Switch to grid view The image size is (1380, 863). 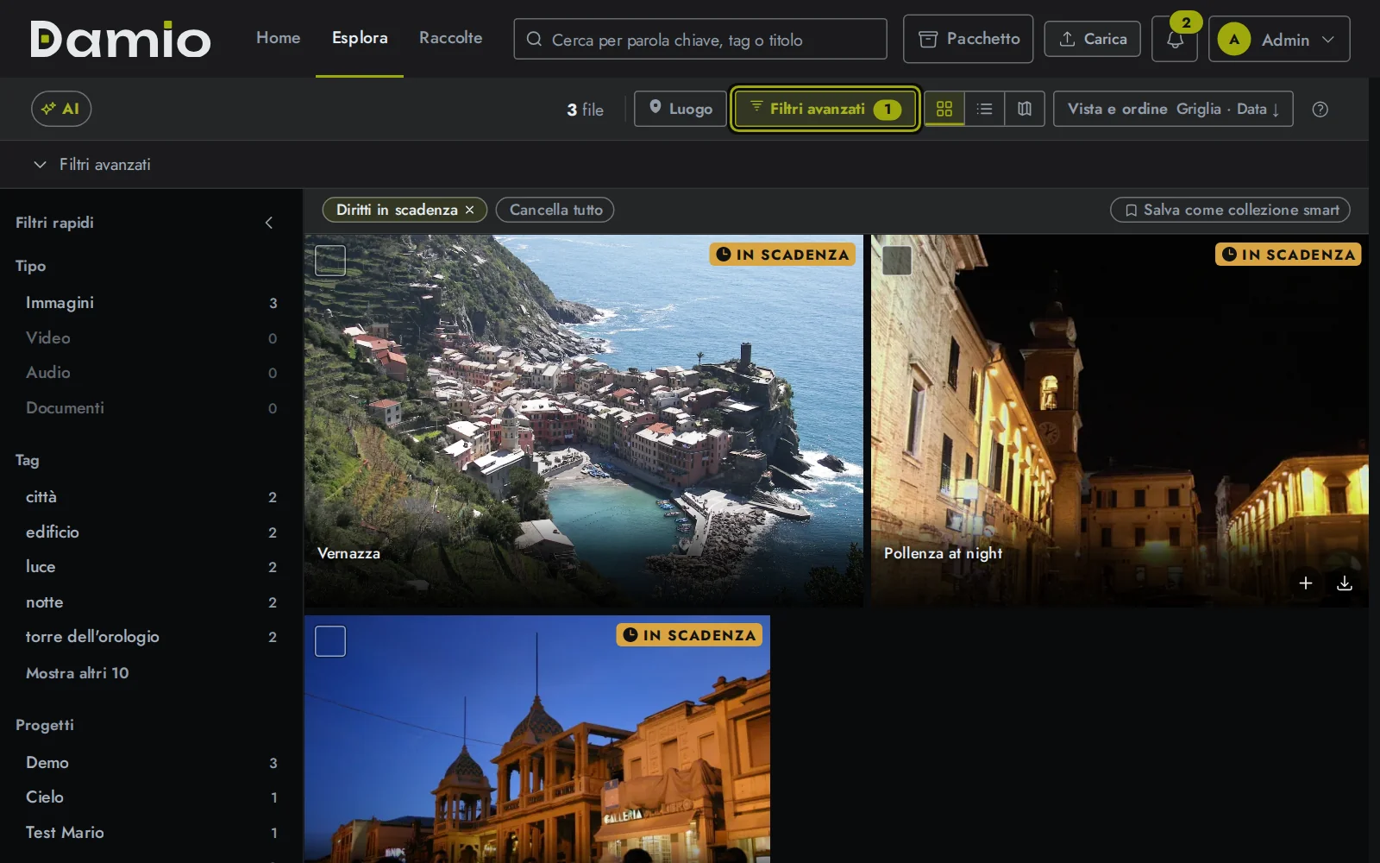[944, 109]
